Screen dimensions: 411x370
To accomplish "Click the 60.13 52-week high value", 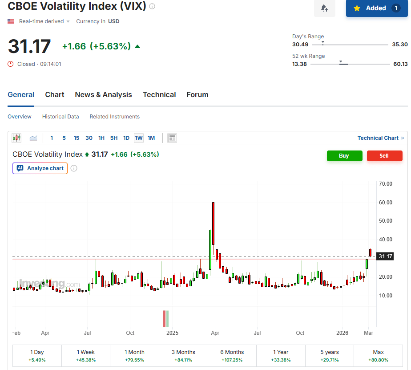I will pyautogui.click(x=400, y=64).
